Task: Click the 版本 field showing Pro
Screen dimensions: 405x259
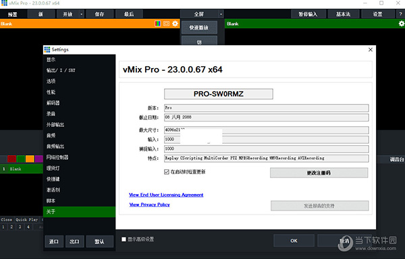Action: tap(267, 108)
